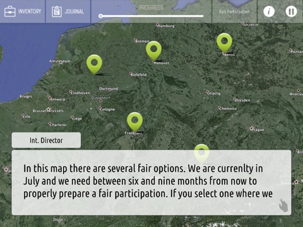Click the Hamburg city marker
The width and height of the screenshot is (303, 227).
pyautogui.click(x=158, y=25)
